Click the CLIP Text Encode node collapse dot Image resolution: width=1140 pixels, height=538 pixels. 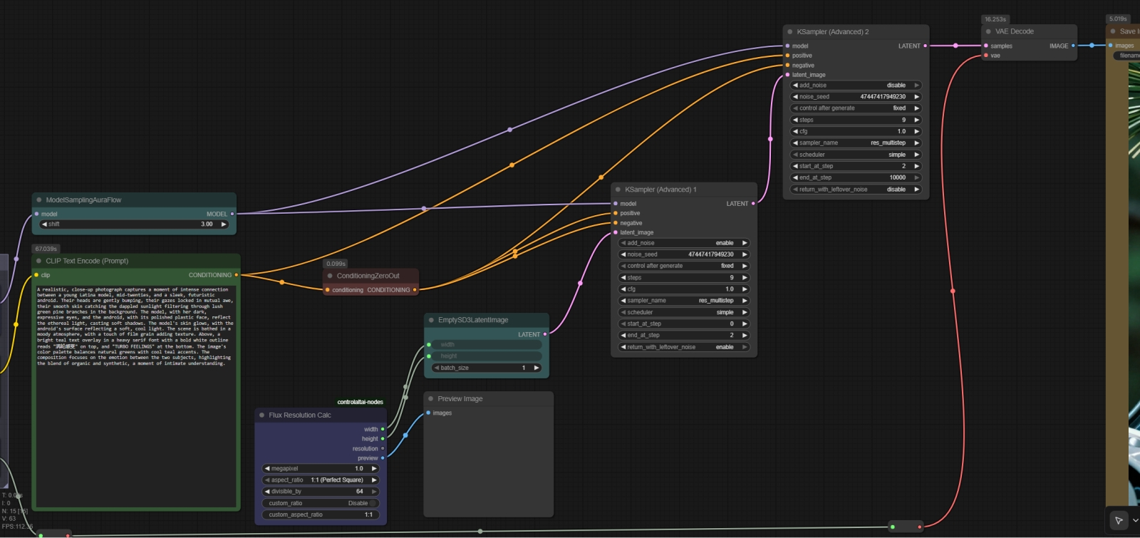[x=38, y=261]
